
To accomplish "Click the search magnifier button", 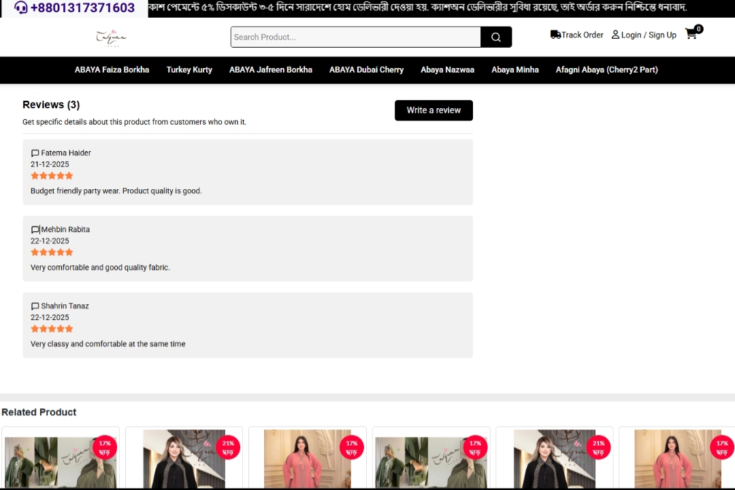I will tap(496, 37).
